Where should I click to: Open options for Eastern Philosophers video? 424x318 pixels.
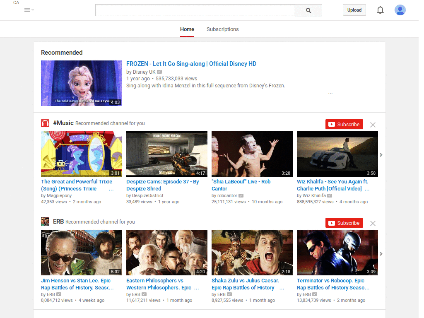tap(197, 288)
